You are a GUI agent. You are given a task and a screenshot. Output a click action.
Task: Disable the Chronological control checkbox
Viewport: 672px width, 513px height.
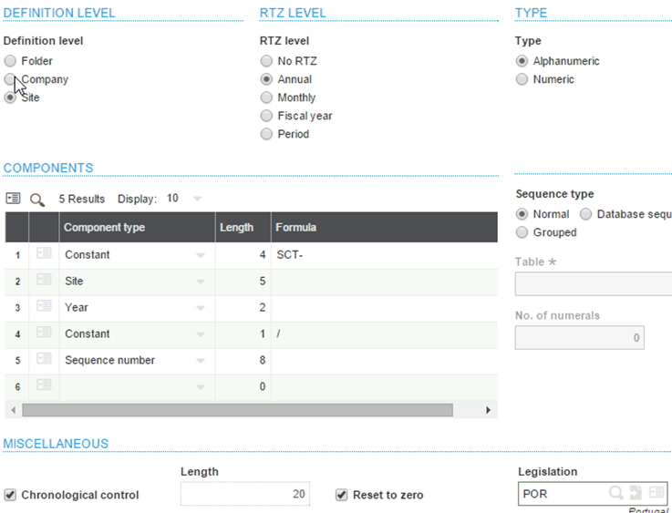(10, 495)
